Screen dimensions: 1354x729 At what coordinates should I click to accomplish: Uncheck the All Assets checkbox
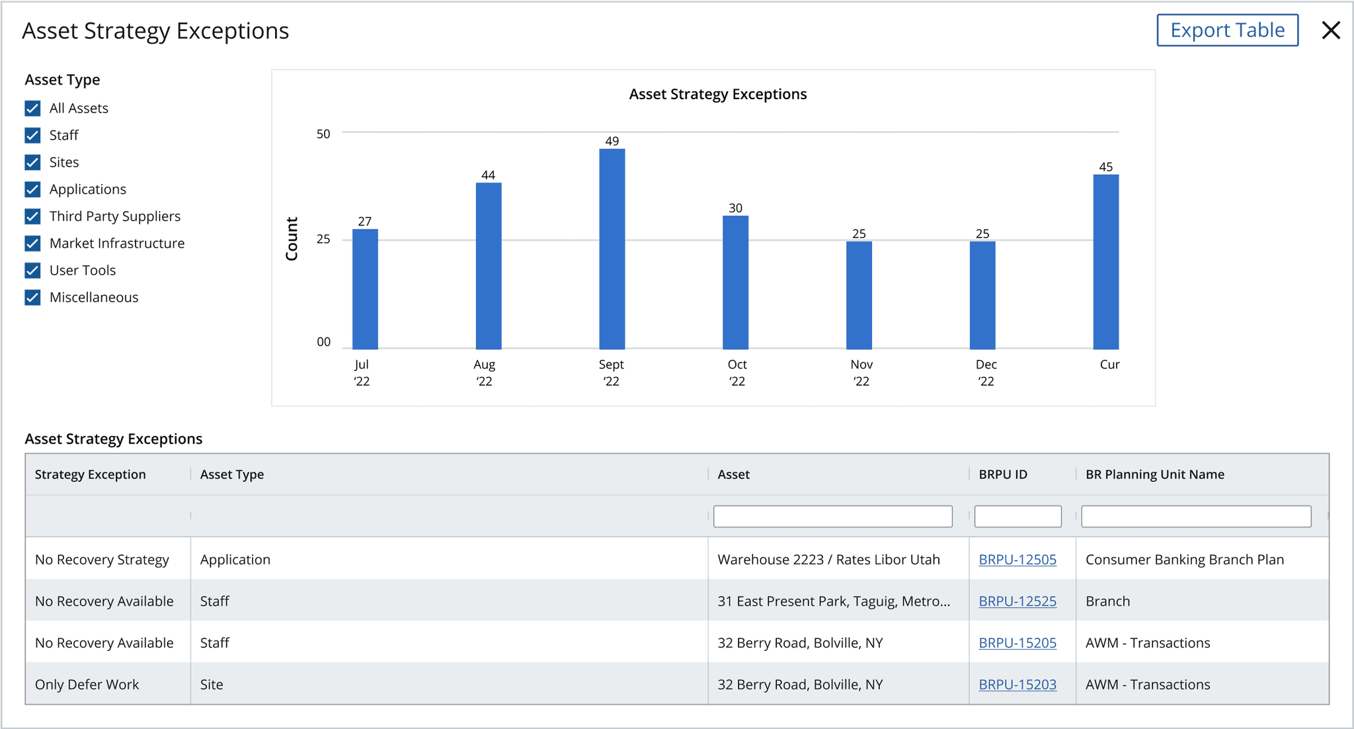32,108
